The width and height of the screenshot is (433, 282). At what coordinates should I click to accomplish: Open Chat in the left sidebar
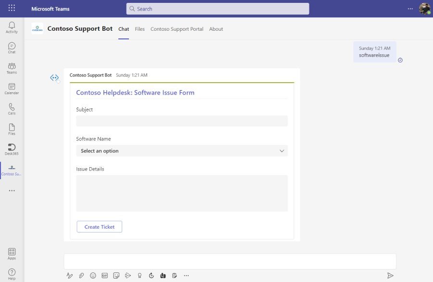click(12, 48)
